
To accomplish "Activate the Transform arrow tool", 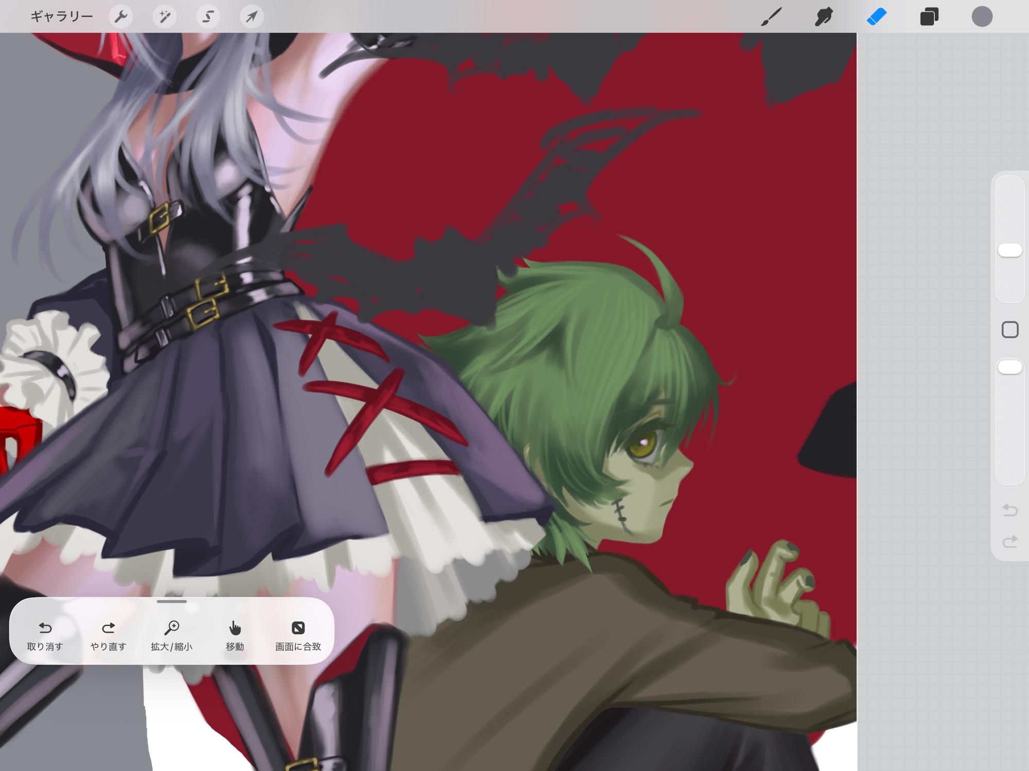I will [x=252, y=16].
